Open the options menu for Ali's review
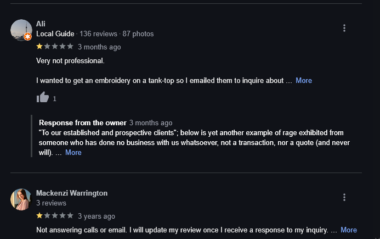380x239 pixels. 344,28
